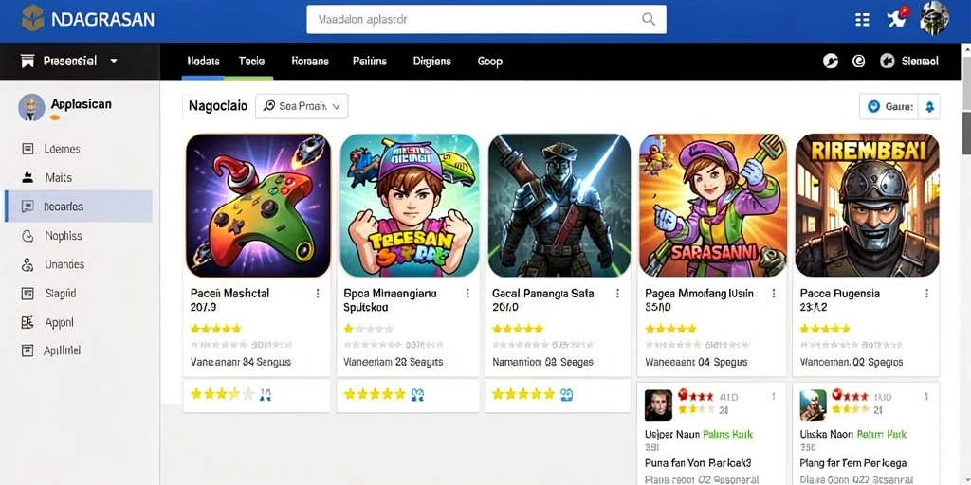Select the Maits person icon
Image resolution: width=971 pixels, height=485 pixels.
pyautogui.click(x=27, y=177)
